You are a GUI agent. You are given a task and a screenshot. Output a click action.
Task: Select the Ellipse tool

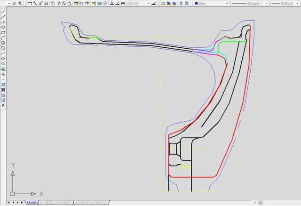[3, 58]
